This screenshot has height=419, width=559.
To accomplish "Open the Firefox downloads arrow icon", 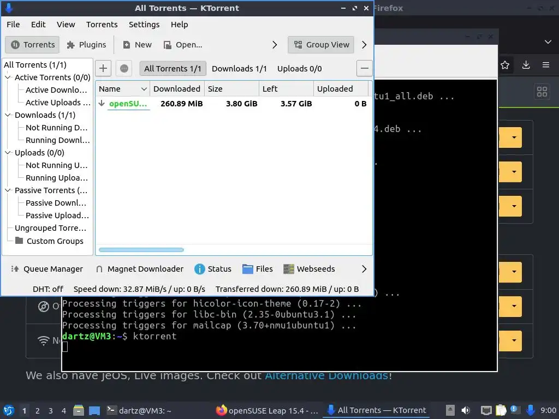I will [526, 65].
